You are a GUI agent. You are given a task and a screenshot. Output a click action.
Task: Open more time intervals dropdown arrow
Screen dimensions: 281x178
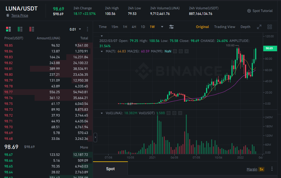click(x=162, y=27)
